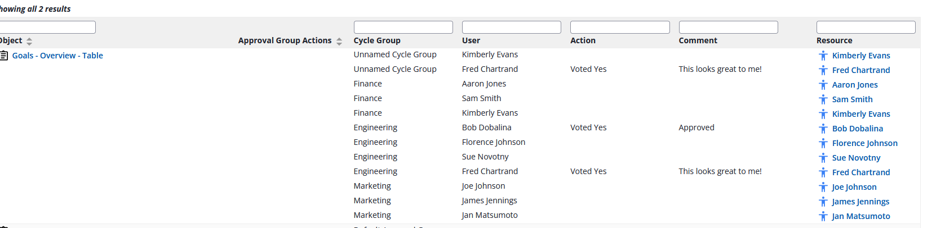Viewport: 945px width, 228px height.
Task: Click the Cycle Group filter field
Action: tap(403, 27)
